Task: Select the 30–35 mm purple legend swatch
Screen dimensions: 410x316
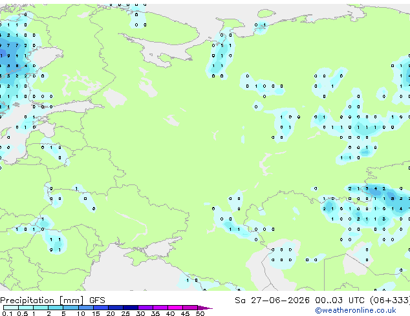Action: click(146, 308)
